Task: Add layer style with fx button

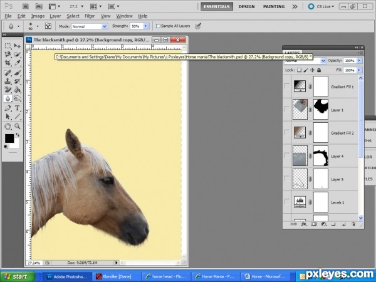Action: click(x=303, y=224)
